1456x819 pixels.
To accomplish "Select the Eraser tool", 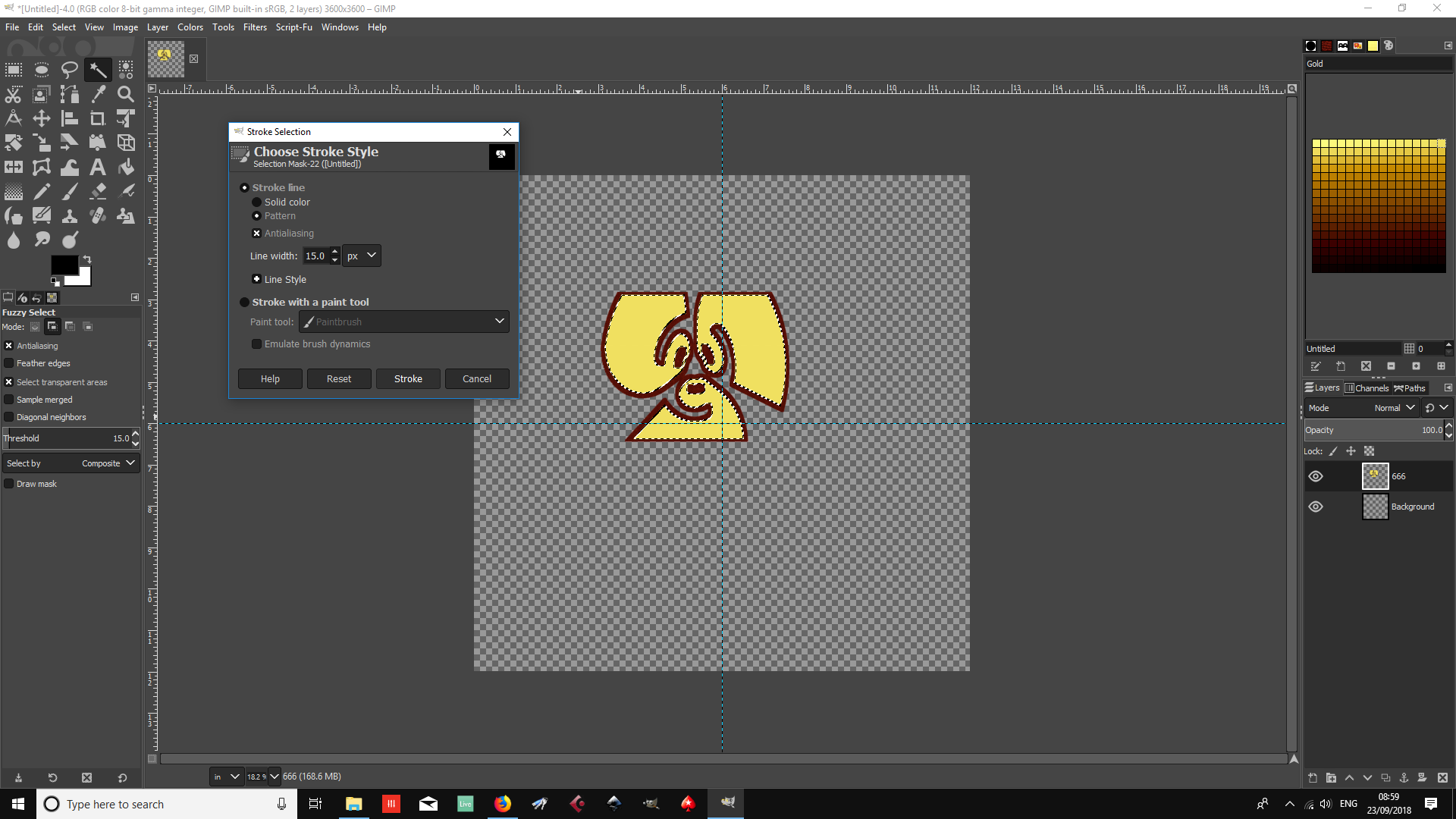I will click(98, 191).
